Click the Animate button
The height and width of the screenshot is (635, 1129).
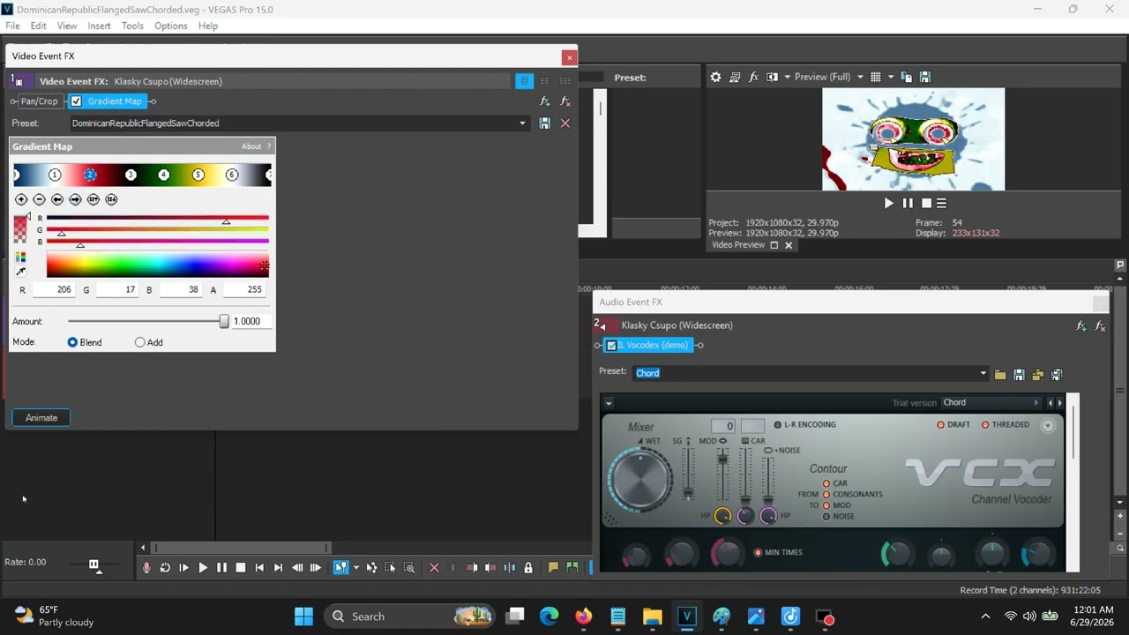[41, 418]
